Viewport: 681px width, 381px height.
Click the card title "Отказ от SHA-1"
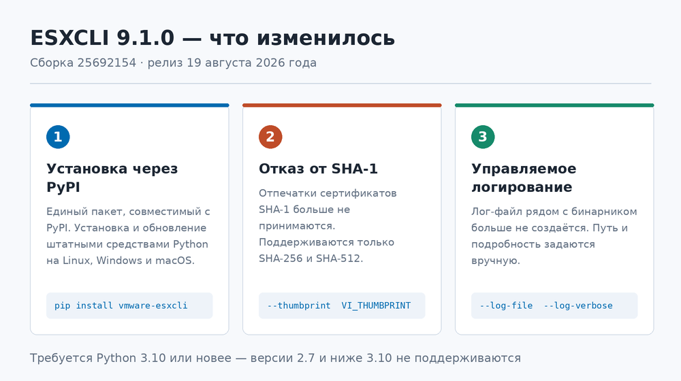click(x=318, y=168)
